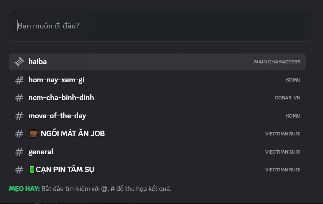Viewport: 323px width, 204px height.
Task: Click the haiba server icon
Action: click(x=19, y=62)
